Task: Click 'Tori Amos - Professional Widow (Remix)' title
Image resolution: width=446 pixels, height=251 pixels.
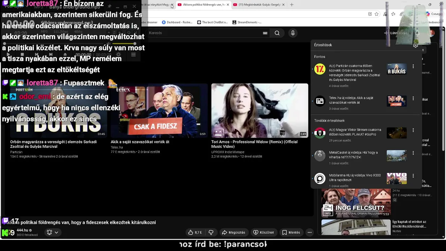Action: [x=254, y=144]
